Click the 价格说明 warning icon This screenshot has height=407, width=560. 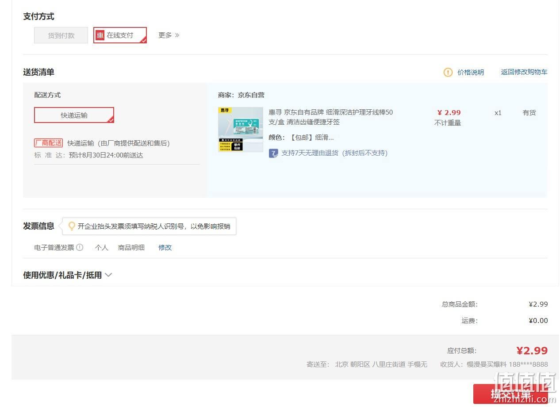point(448,72)
